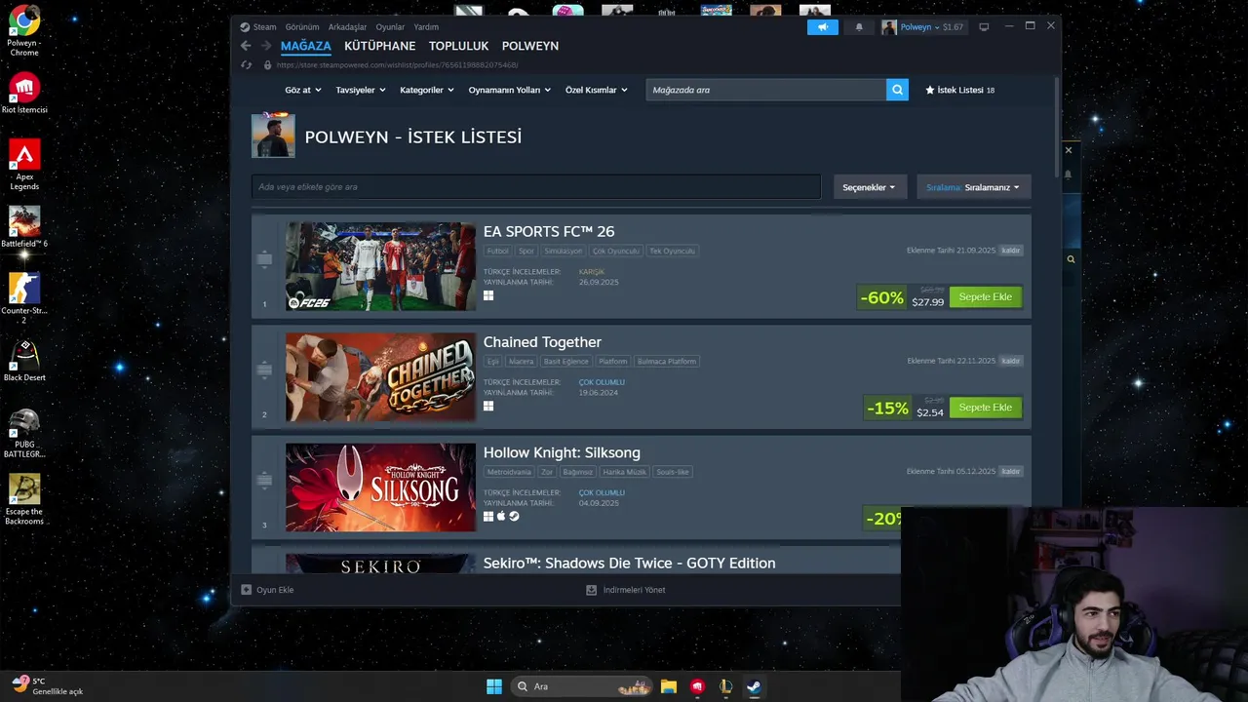
Task: Open Polweyn account dropdown with balance
Action: [x=922, y=27]
